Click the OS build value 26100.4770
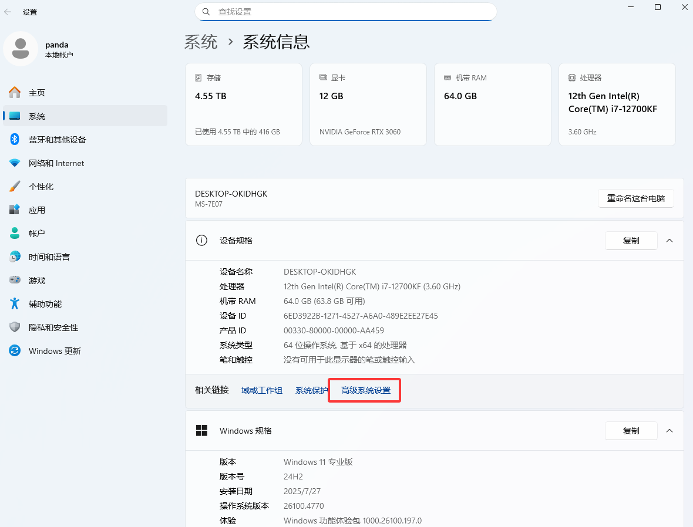The width and height of the screenshot is (693, 527). pyautogui.click(x=304, y=506)
